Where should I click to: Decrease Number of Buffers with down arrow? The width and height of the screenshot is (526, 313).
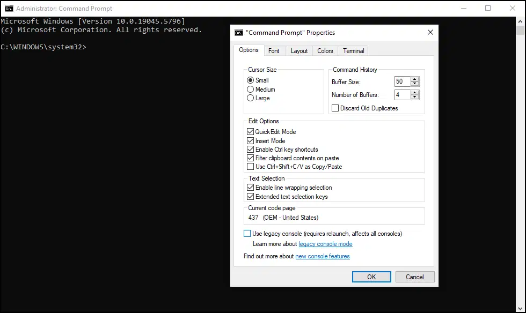click(x=415, y=97)
